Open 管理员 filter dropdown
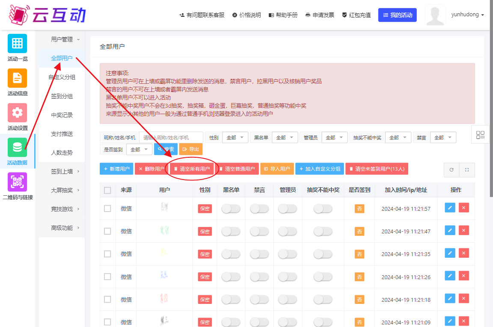This screenshot has height=327, width=493. tap(335, 138)
